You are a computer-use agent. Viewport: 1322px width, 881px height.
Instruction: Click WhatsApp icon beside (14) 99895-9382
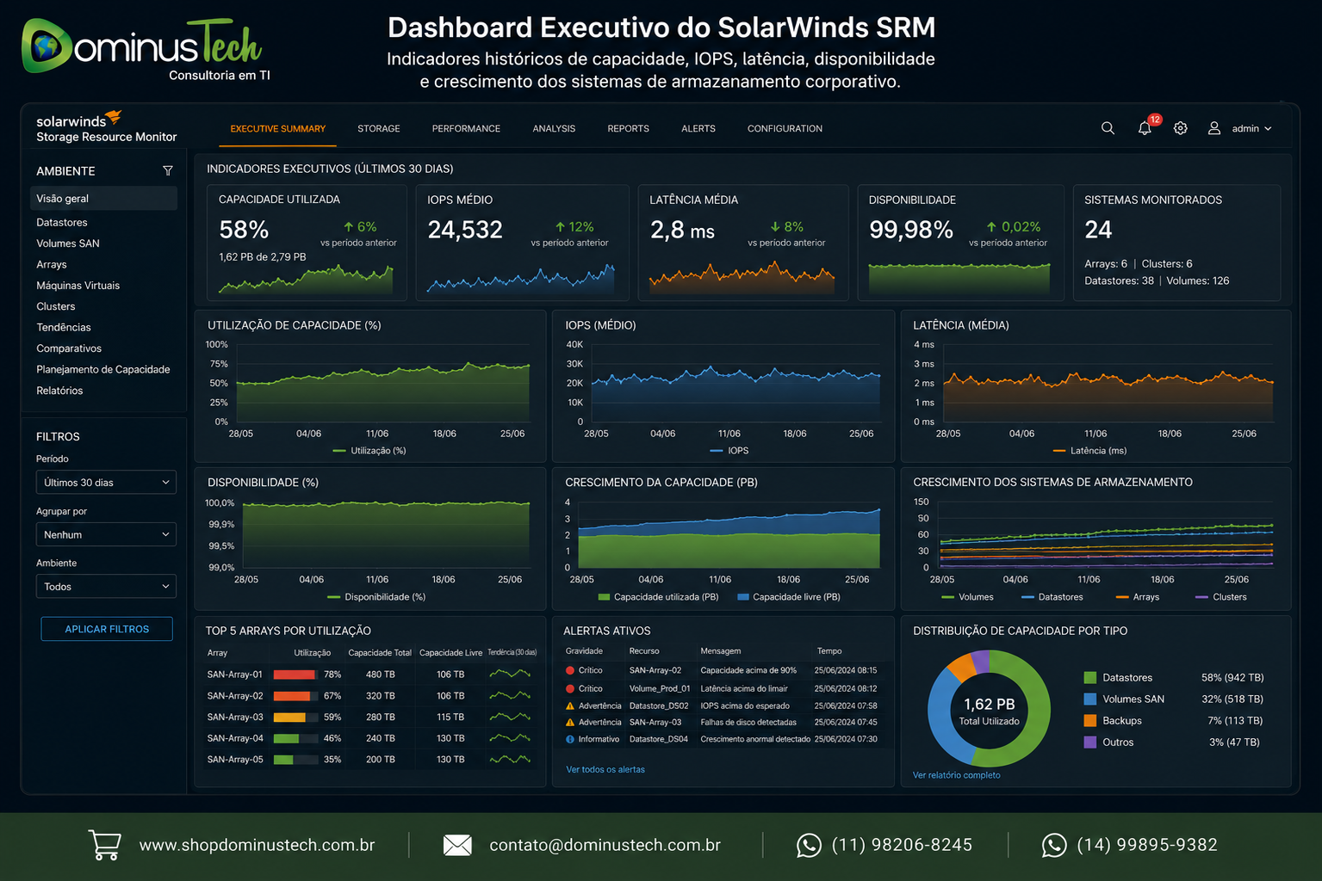1054,846
